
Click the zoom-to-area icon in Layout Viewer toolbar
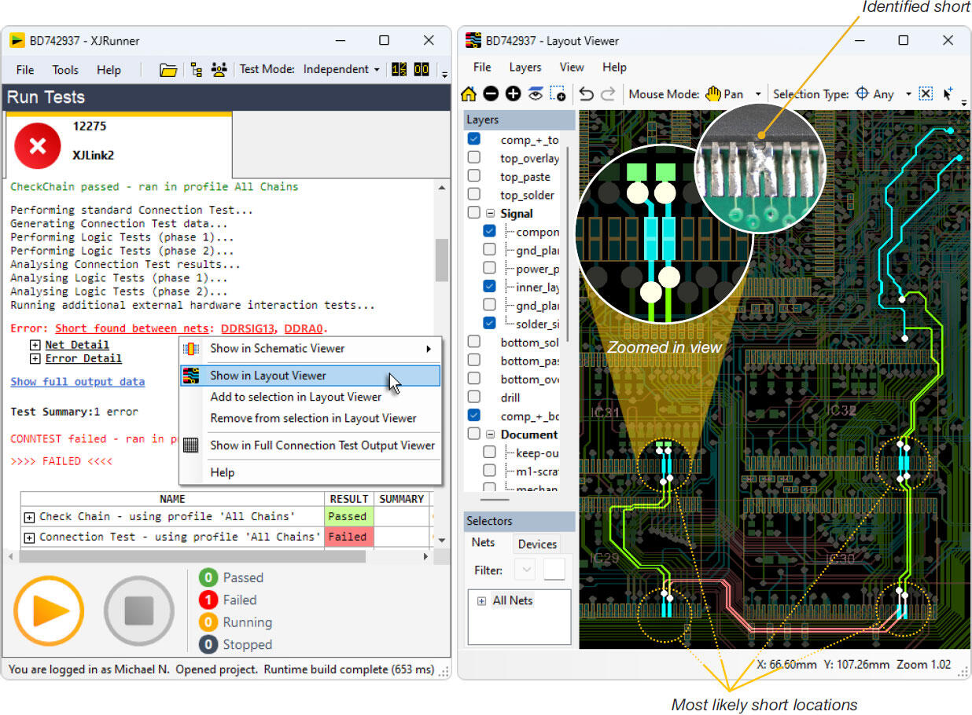[558, 94]
